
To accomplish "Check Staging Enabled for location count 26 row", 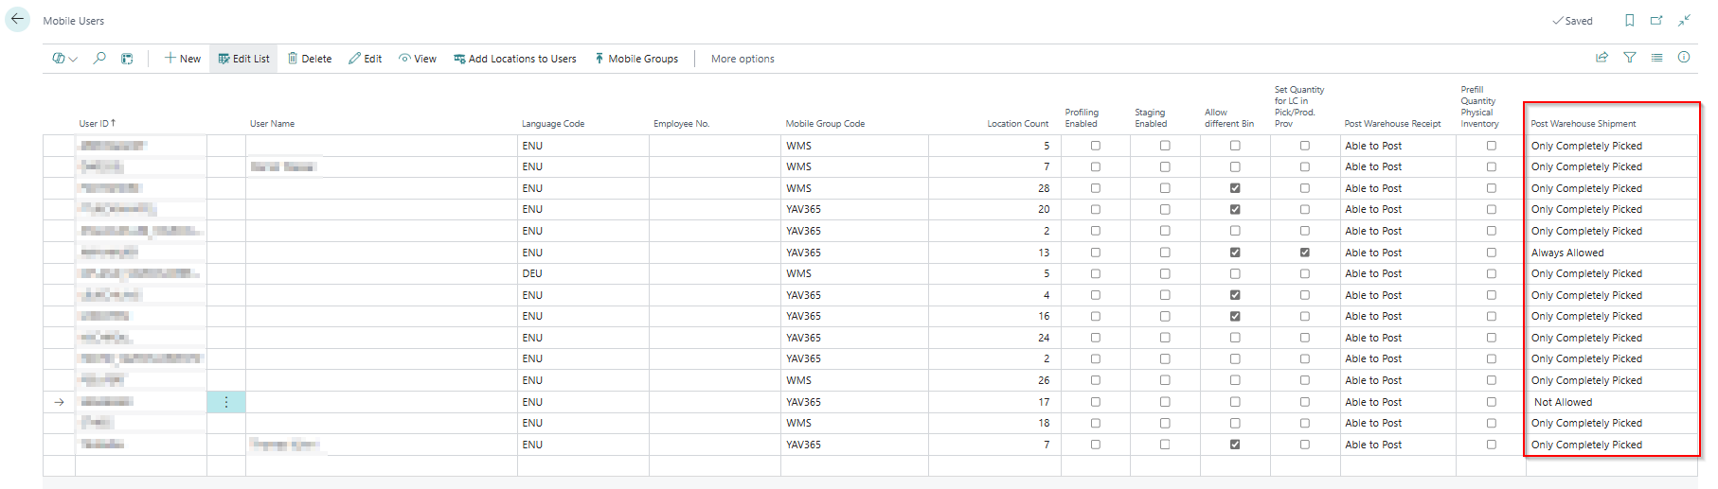I will (1165, 380).
